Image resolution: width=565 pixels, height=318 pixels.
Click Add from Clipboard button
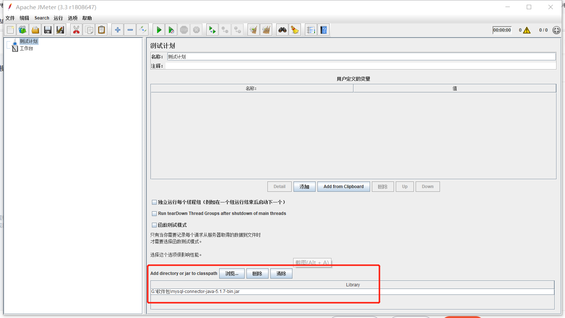tap(344, 187)
